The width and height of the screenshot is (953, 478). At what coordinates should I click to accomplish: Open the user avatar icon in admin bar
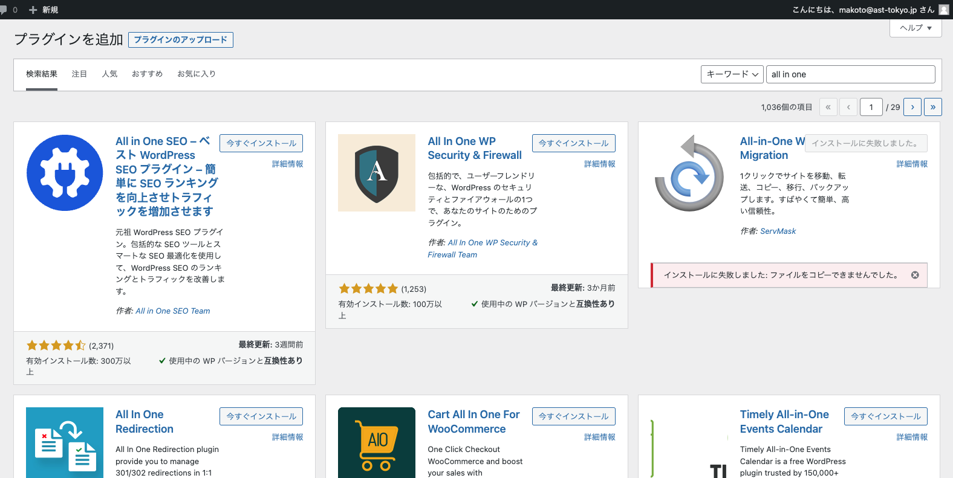943,10
